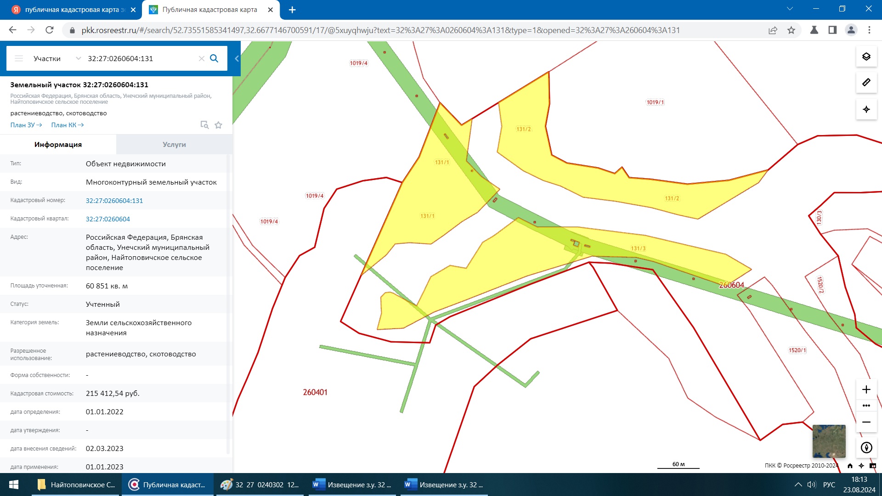The image size is (882, 496).
Task: Click the search magnifier button
Action: [214, 58]
